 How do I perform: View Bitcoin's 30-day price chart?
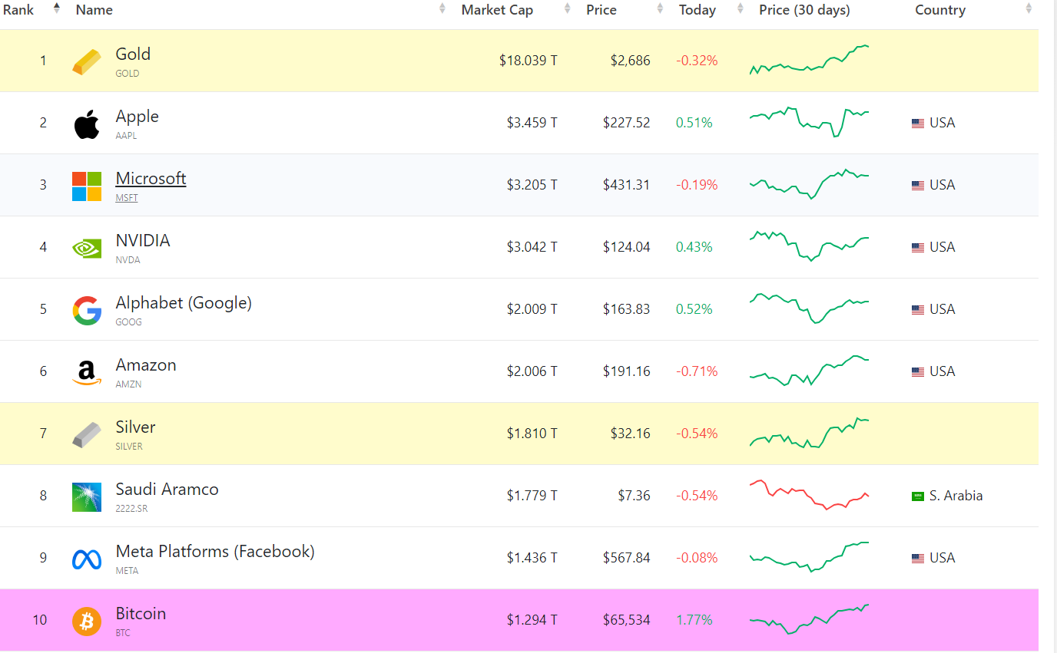(x=809, y=619)
